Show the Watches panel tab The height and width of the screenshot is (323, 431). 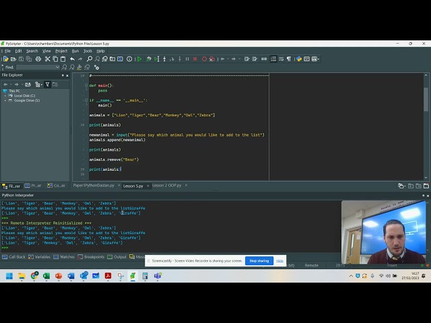click(64, 257)
